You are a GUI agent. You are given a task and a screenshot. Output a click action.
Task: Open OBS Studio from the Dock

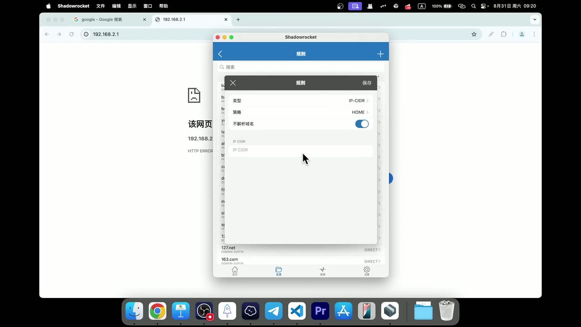tap(204, 311)
